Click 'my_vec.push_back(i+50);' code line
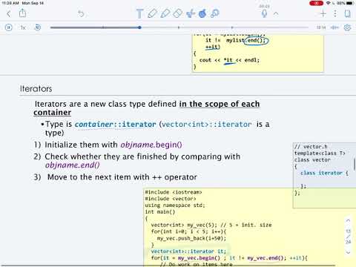Viewport: 356px width, 267px height. click(x=191, y=238)
